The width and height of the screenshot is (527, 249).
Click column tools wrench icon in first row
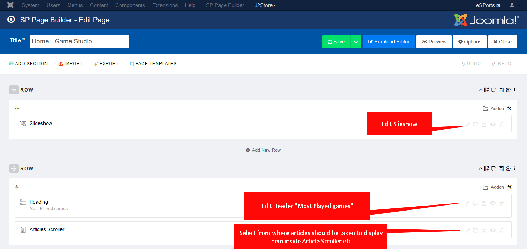point(509,109)
